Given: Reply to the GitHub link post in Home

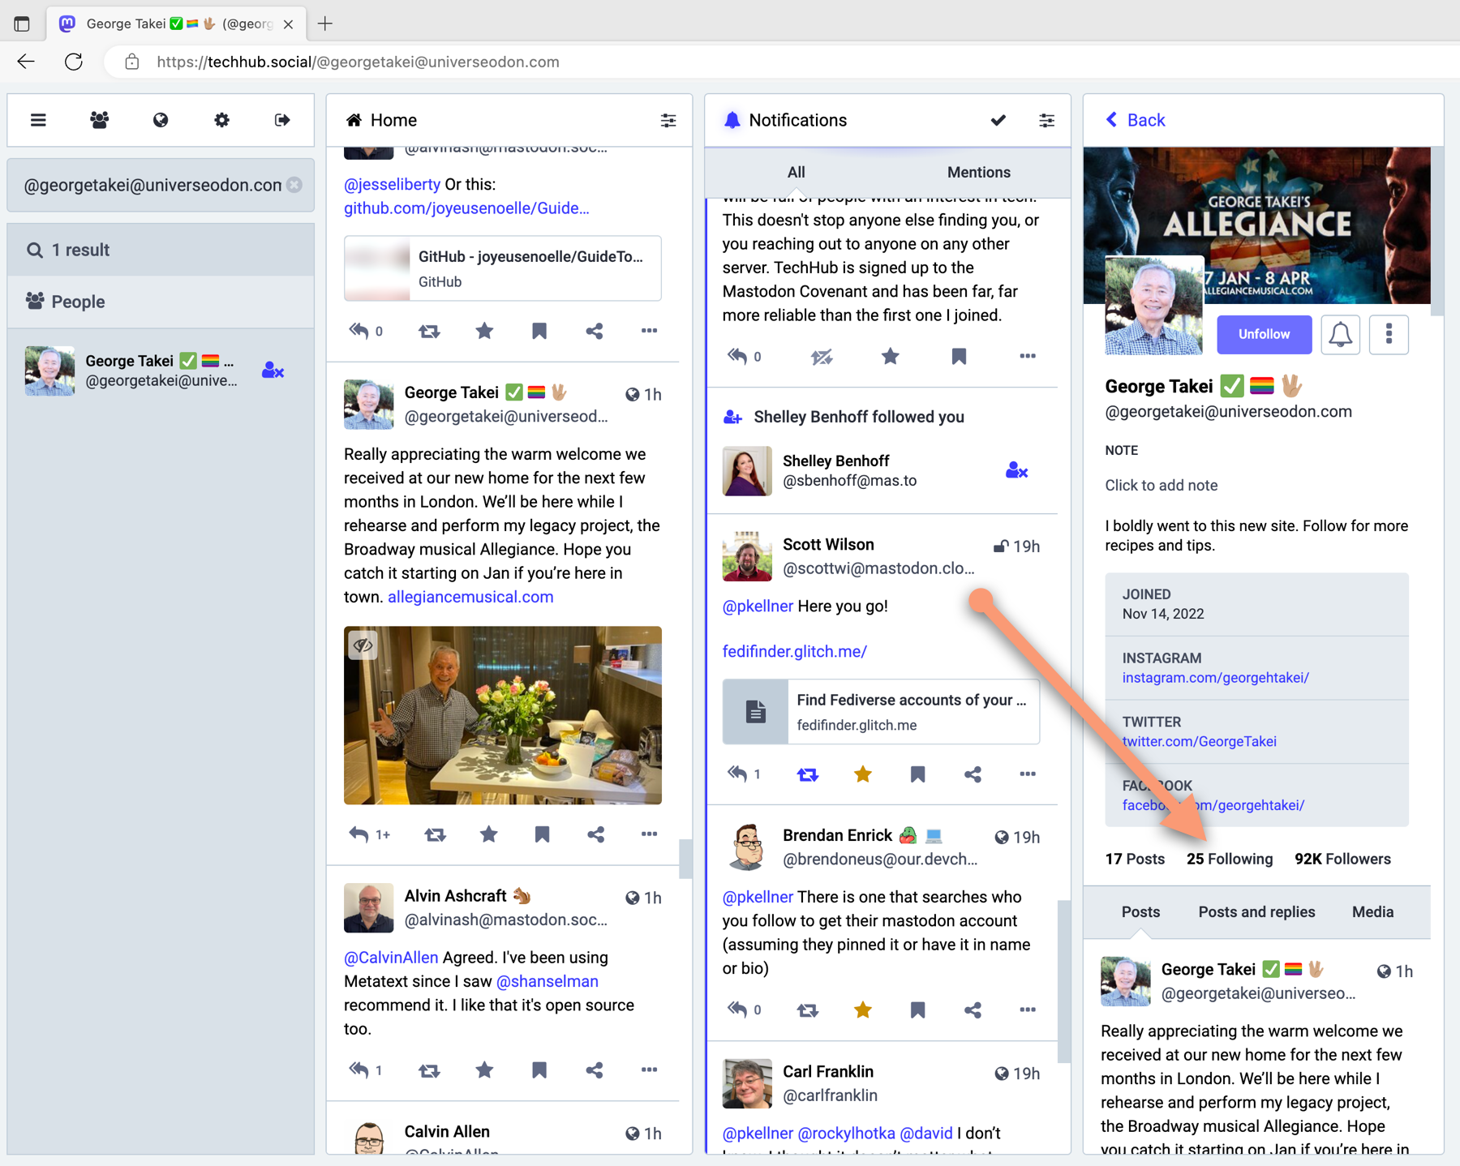Looking at the screenshot, I should pos(359,331).
